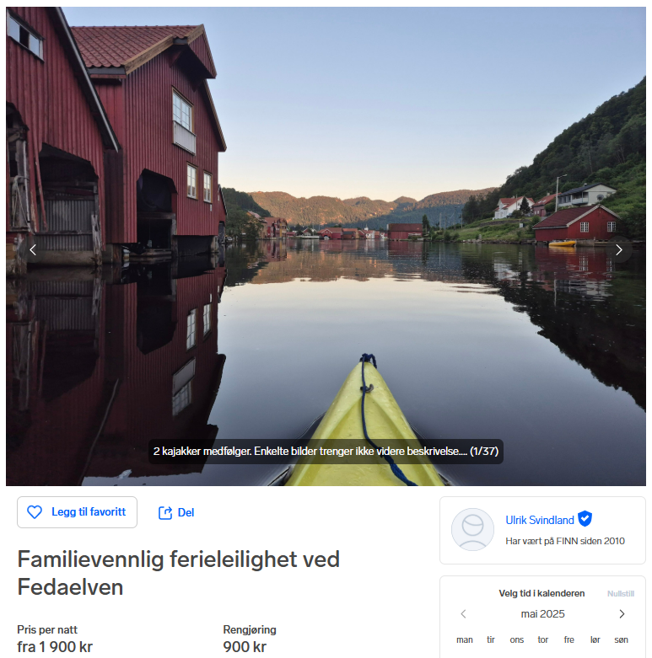Click the fra 1 900 kr price
Image resolution: width=652 pixels, height=658 pixels.
pos(55,647)
